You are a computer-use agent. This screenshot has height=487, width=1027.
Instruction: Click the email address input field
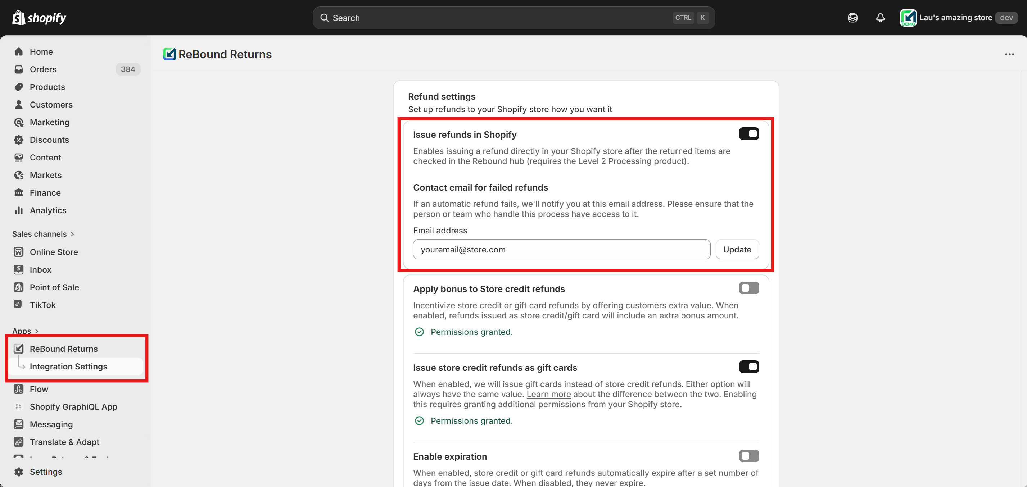[x=561, y=250]
